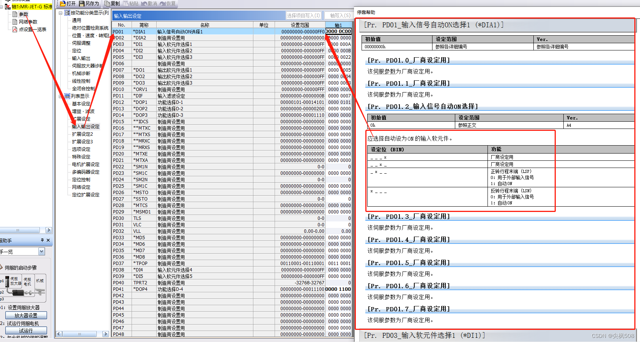Select 全闭合控制 tree item
640x342 pixels.
point(83,88)
